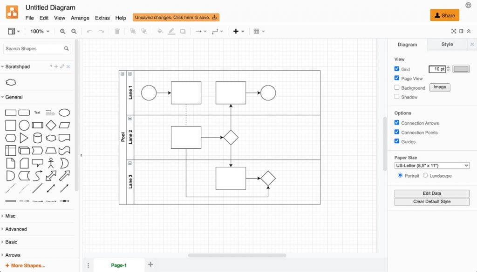This screenshot has width=477, height=272.
Task: Click the Share button
Action: 444,15
